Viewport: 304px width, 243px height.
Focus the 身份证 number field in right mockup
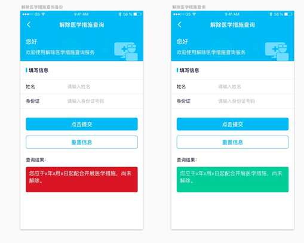coord(232,101)
